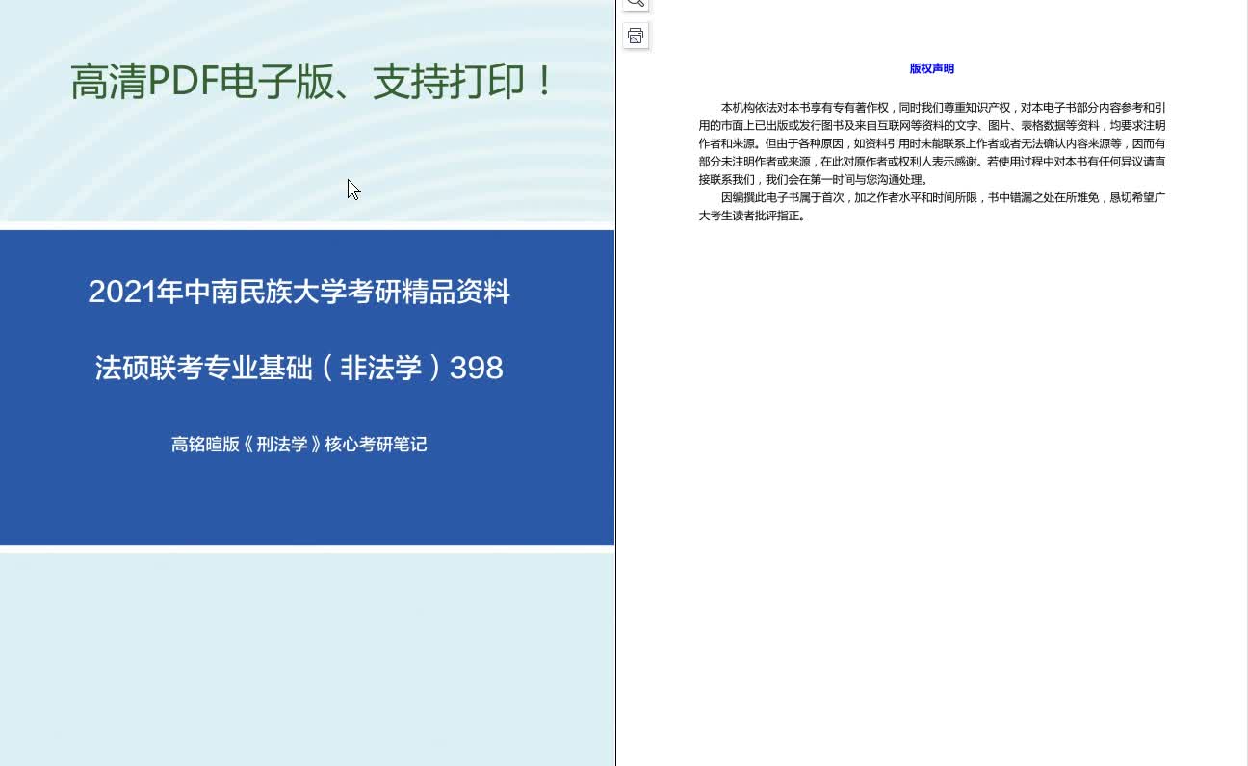Click the line starting 作者和来源。但由于各种原因
Viewport: 1248px width, 766px height.
932,143
